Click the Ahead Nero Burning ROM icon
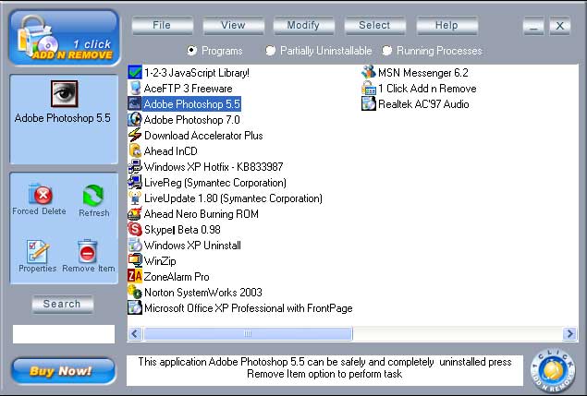This screenshot has height=396, width=587. pyautogui.click(x=135, y=213)
